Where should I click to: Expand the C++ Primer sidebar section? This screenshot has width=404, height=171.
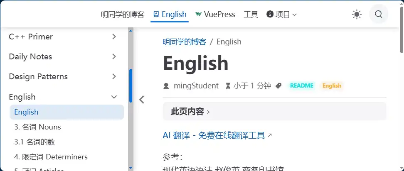[x=114, y=37]
